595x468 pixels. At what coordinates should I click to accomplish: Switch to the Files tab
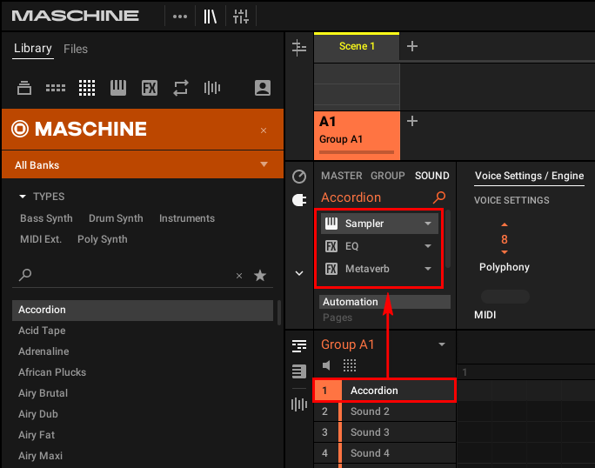(76, 49)
